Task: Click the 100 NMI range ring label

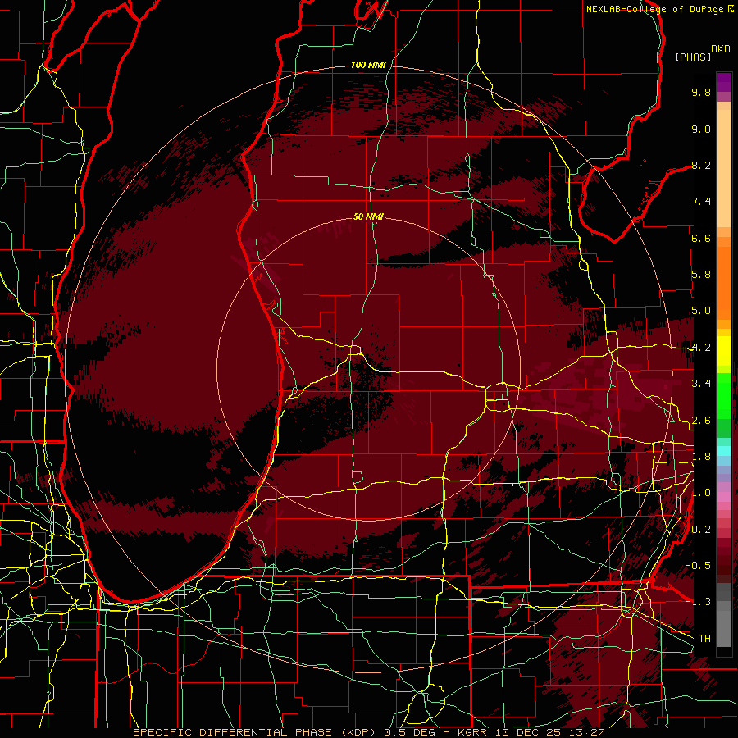Action: 368,65
